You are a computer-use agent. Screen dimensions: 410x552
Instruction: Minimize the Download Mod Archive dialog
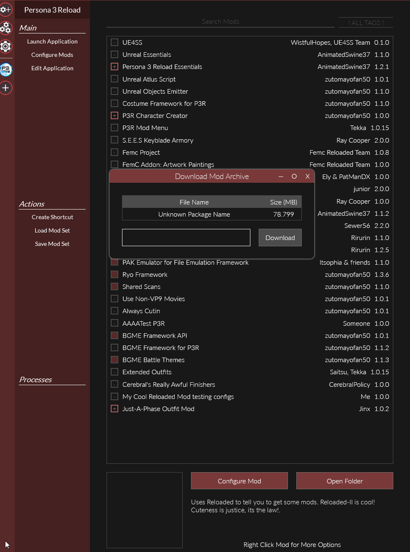[281, 176]
